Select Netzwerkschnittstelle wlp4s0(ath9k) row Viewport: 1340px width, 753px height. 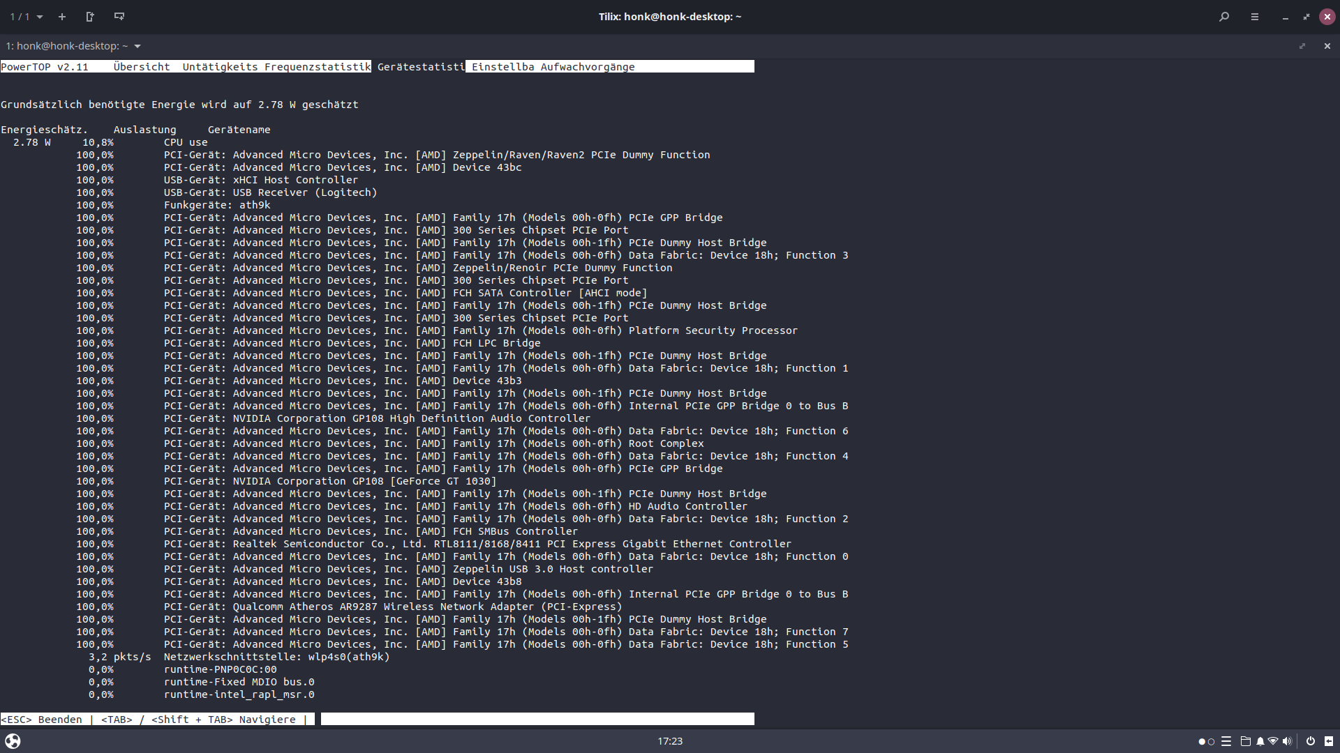point(239,657)
